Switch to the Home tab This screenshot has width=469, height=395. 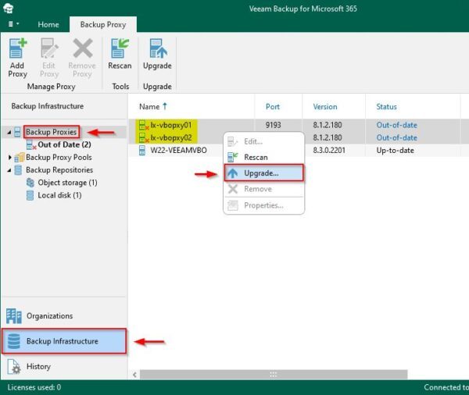point(48,24)
